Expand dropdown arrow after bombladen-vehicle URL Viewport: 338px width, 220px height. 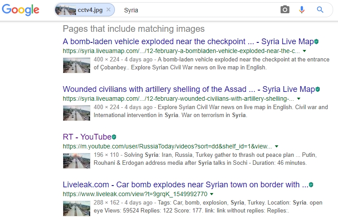[x=304, y=51]
